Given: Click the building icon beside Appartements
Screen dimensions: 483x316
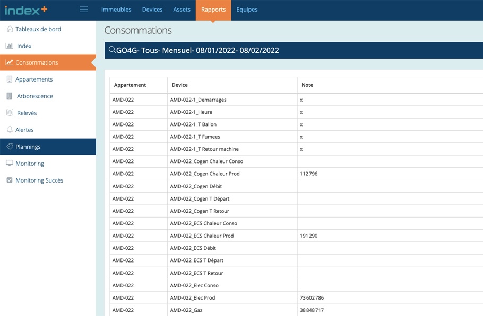Looking at the screenshot, I should tap(10, 79).
